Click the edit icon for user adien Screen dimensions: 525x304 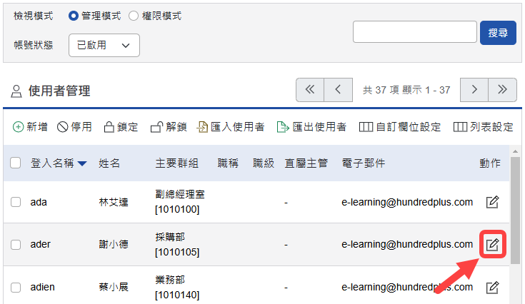tap(492, 288)
